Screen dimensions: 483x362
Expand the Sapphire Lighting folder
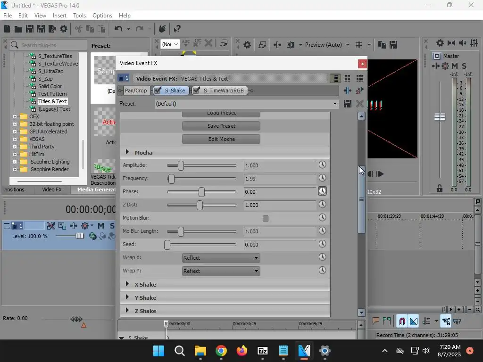coord(15,162)
